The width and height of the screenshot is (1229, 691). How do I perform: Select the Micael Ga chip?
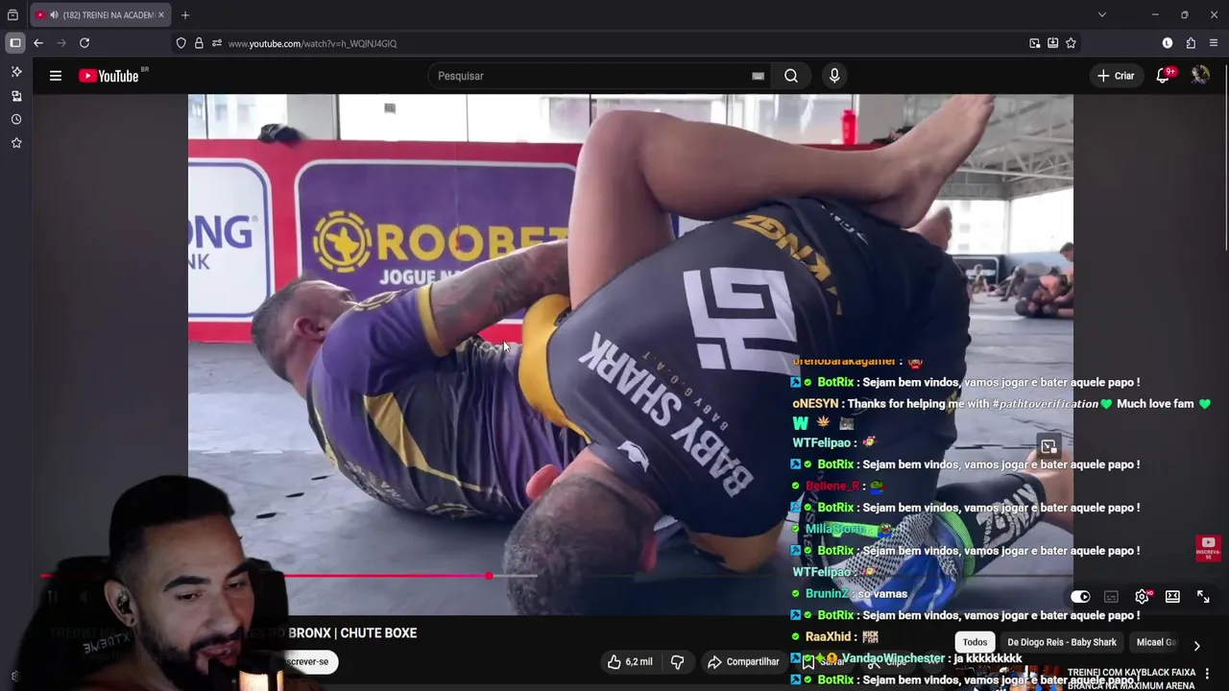(x=1156, y=642)
